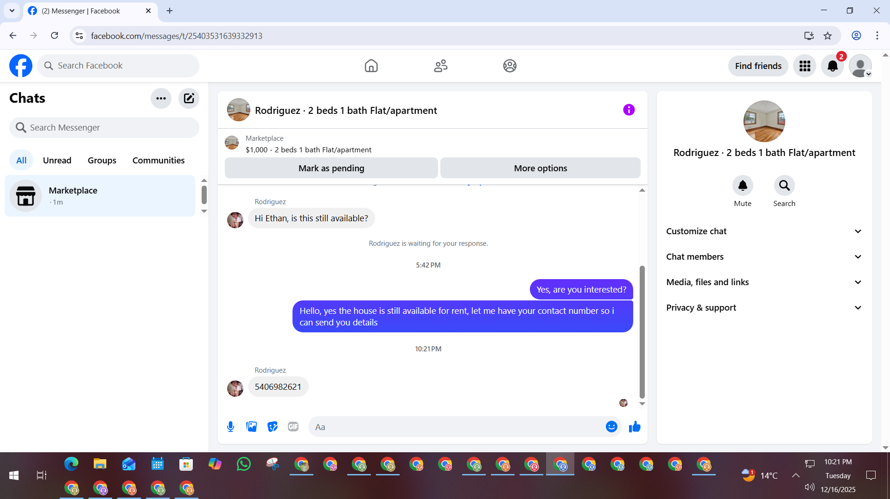890x499 pixels.
Task: Open the Marketplace chat thread
Action: click(100, 196)
